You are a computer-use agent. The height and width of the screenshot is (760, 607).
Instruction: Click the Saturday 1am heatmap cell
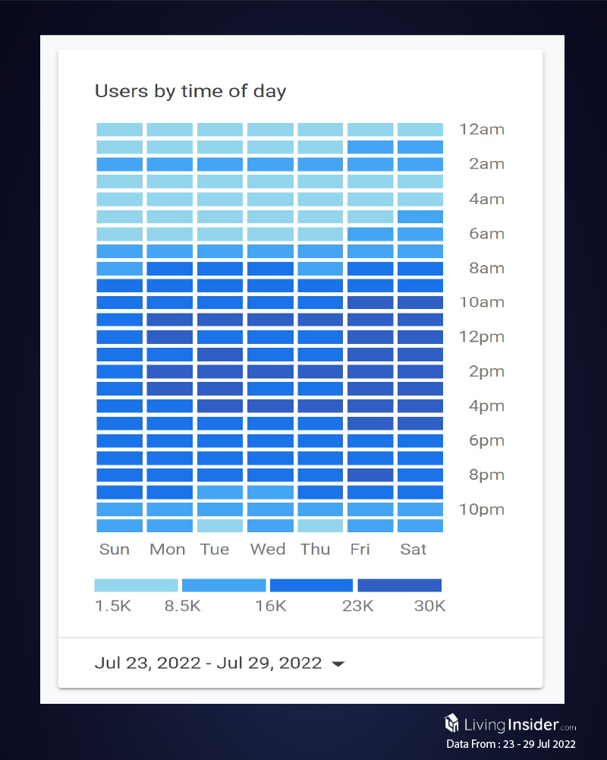(x=420, y=147)
